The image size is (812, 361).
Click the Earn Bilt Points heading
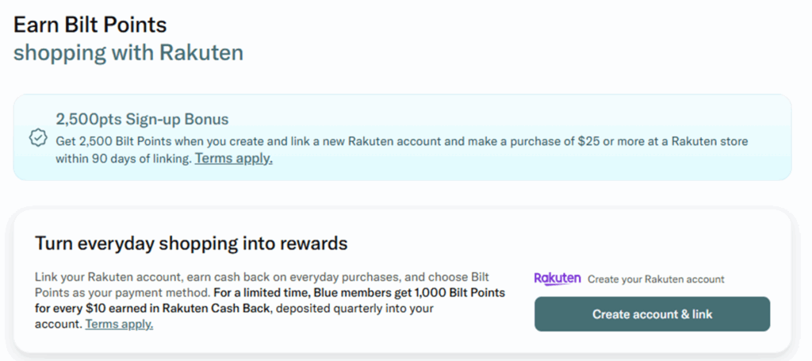[x=90, y=25]
